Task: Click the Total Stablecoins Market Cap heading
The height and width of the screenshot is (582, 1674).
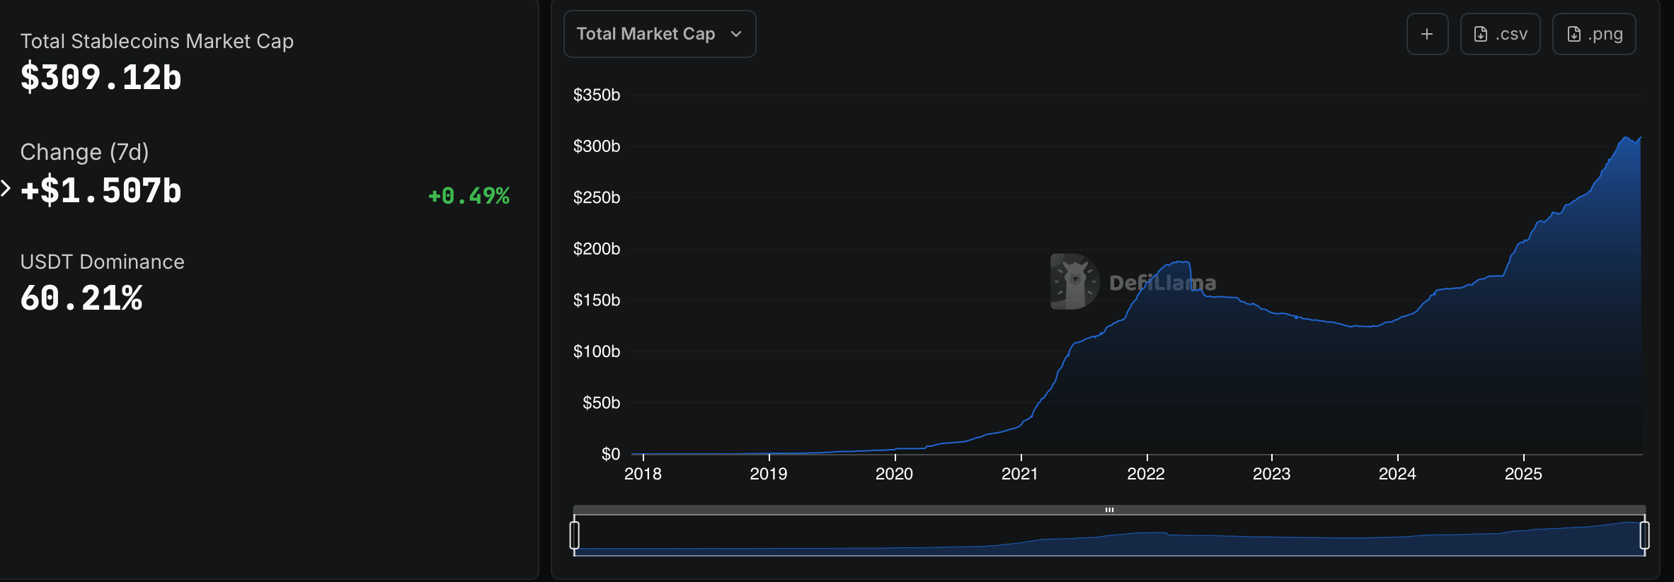Action: click(x=156, y=41)
